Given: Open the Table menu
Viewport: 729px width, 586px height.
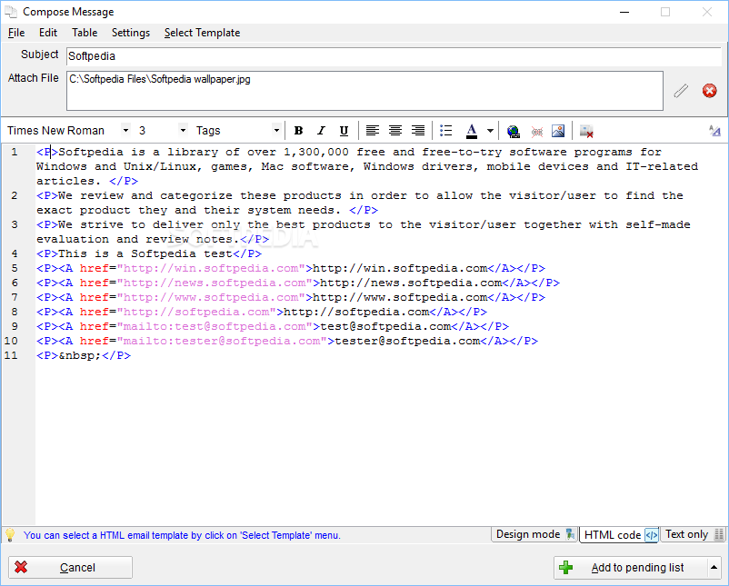Looking at the screenshot, I should tap(85, 33).
